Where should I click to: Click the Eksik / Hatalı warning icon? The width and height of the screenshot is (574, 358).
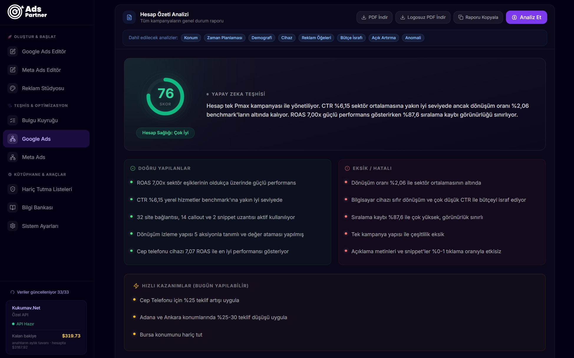pyautogui.click(x=347, y=168)
